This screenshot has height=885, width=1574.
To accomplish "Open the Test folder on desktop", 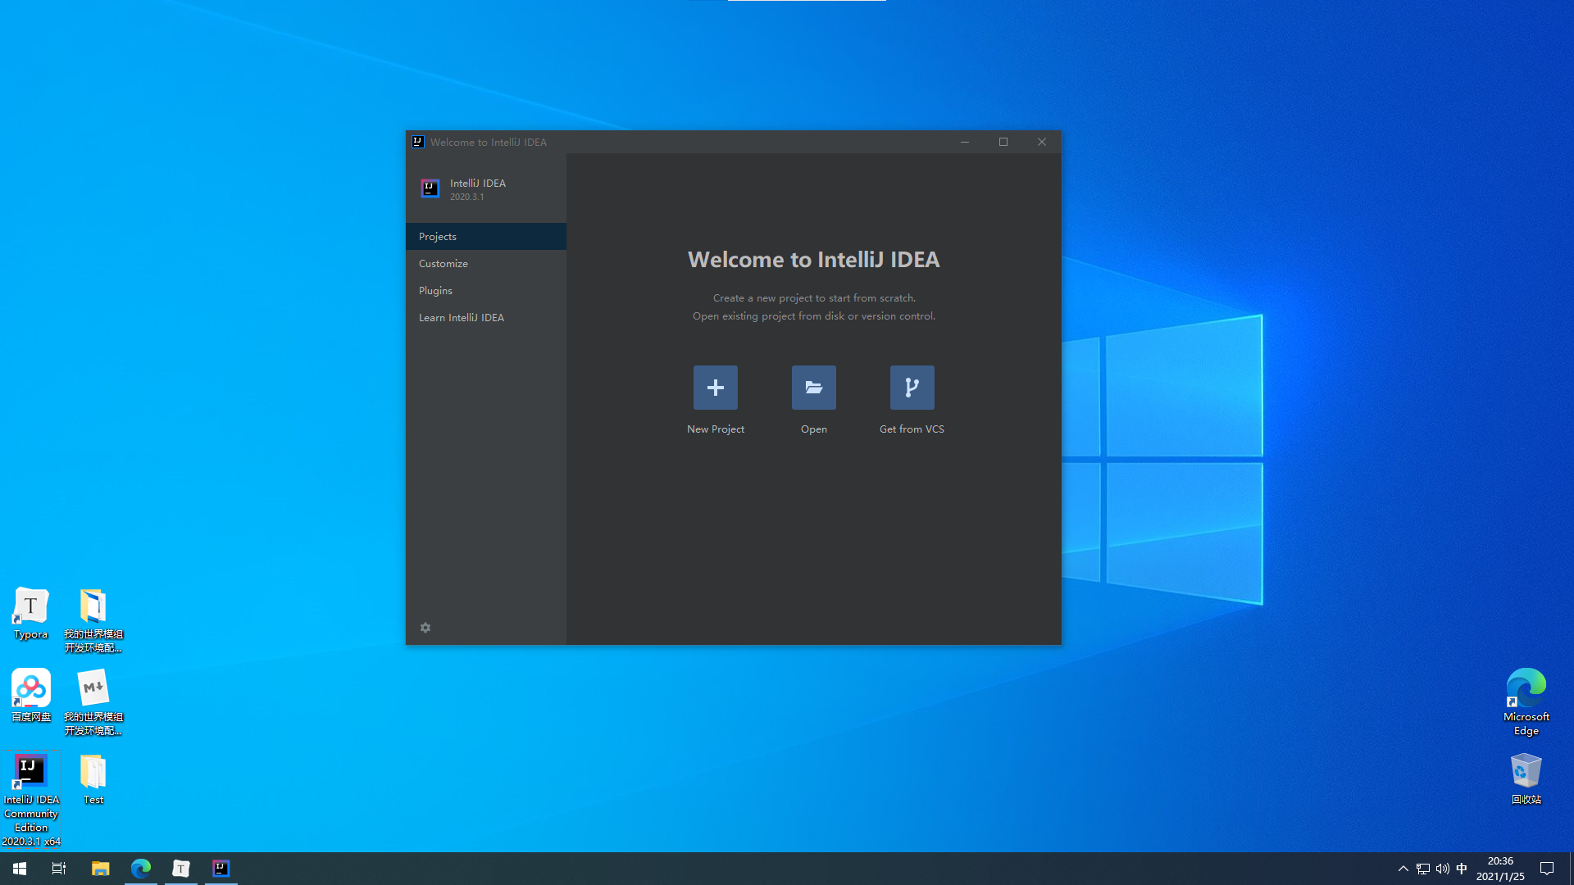I will (93, 772).
